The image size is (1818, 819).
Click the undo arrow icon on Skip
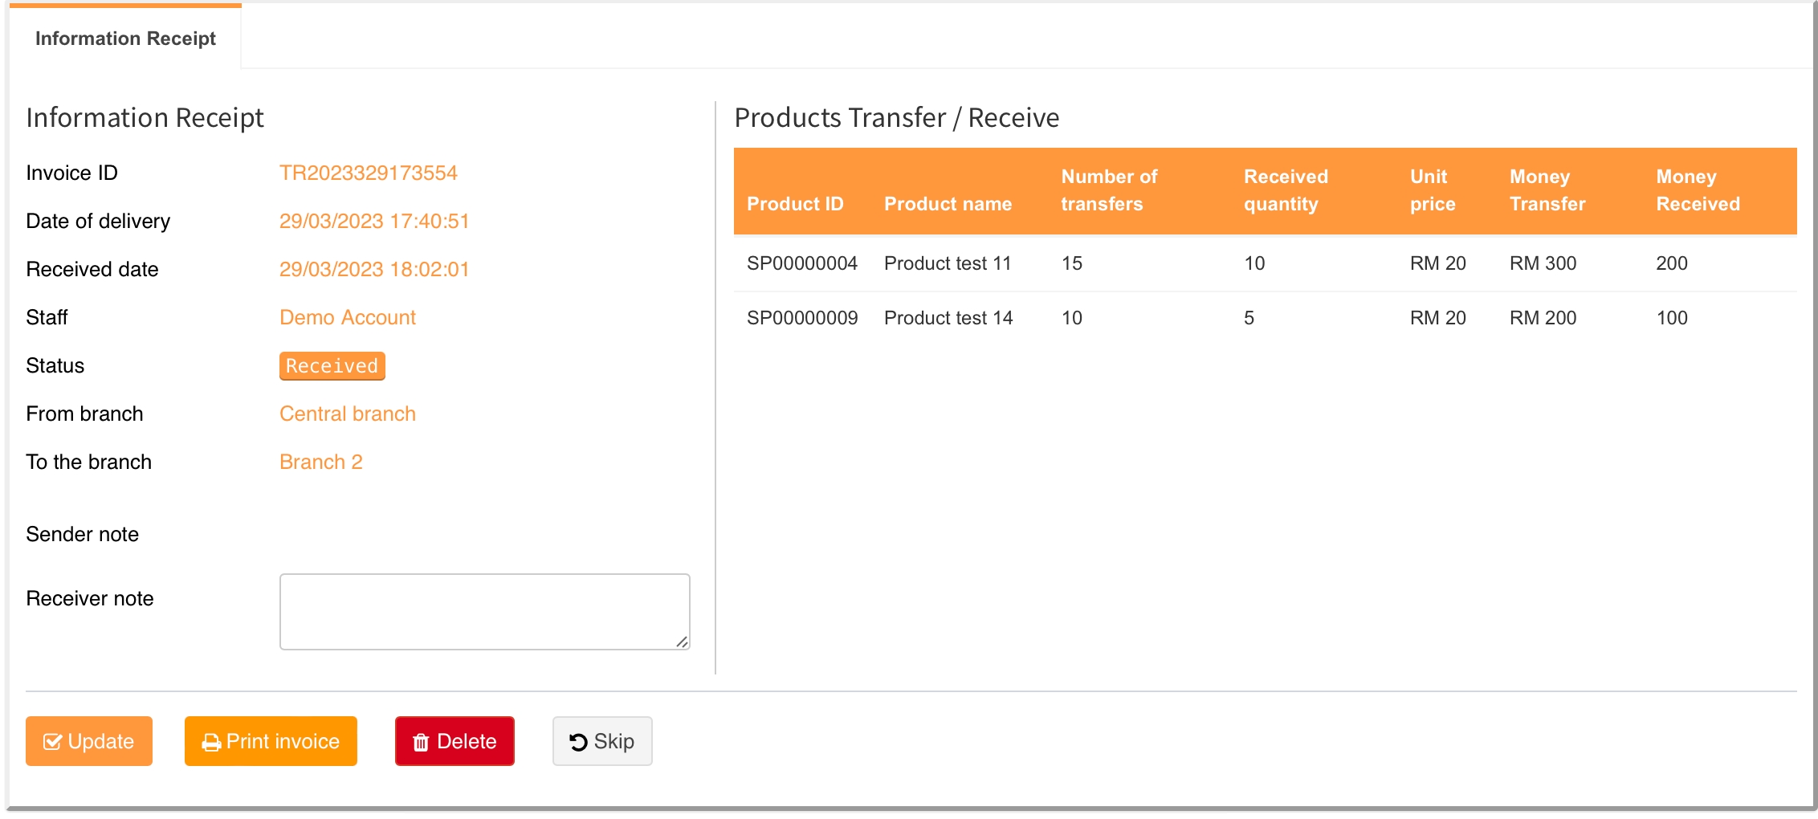578,742
